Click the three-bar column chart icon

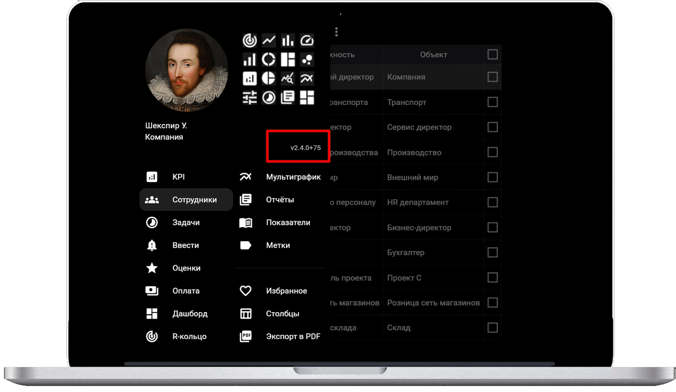click(x=287, y=40)
